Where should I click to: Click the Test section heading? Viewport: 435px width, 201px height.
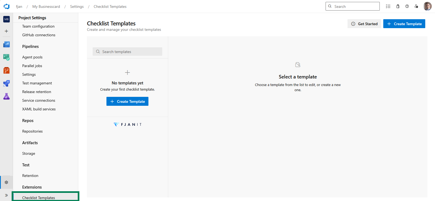point(26,165)
